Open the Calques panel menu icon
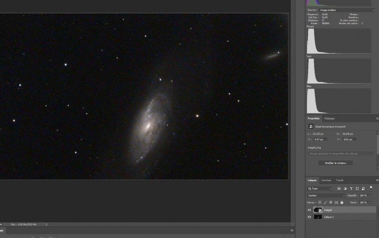 pyautogui.click(x=377, y=180)
